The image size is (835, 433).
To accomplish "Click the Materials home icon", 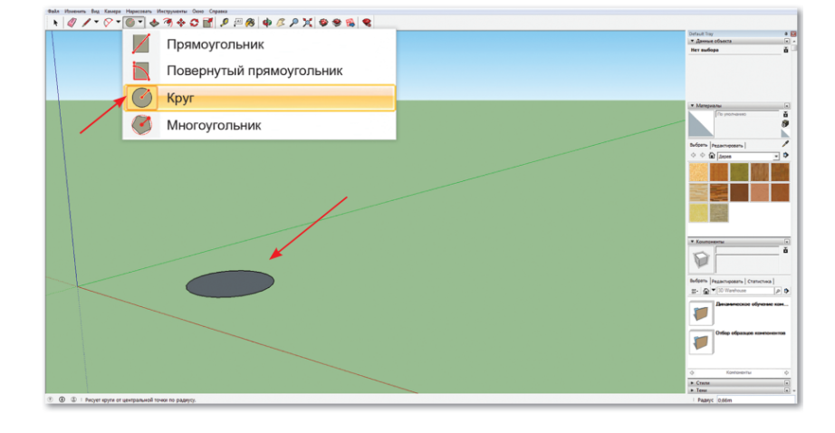I will [712, 156].
